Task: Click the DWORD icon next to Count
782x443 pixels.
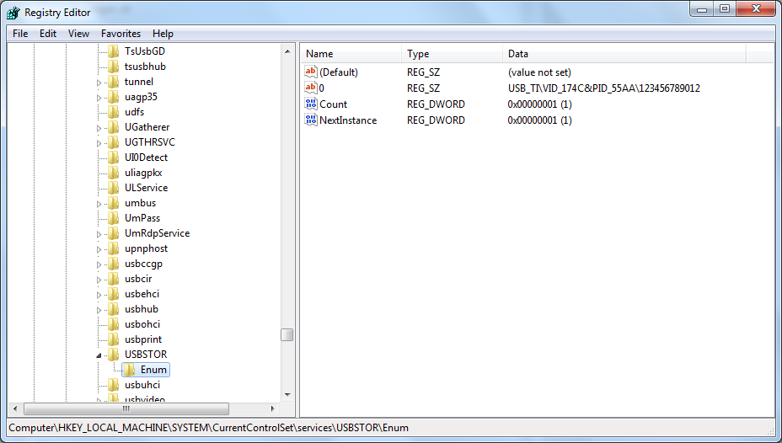Action: pos(311,104)
